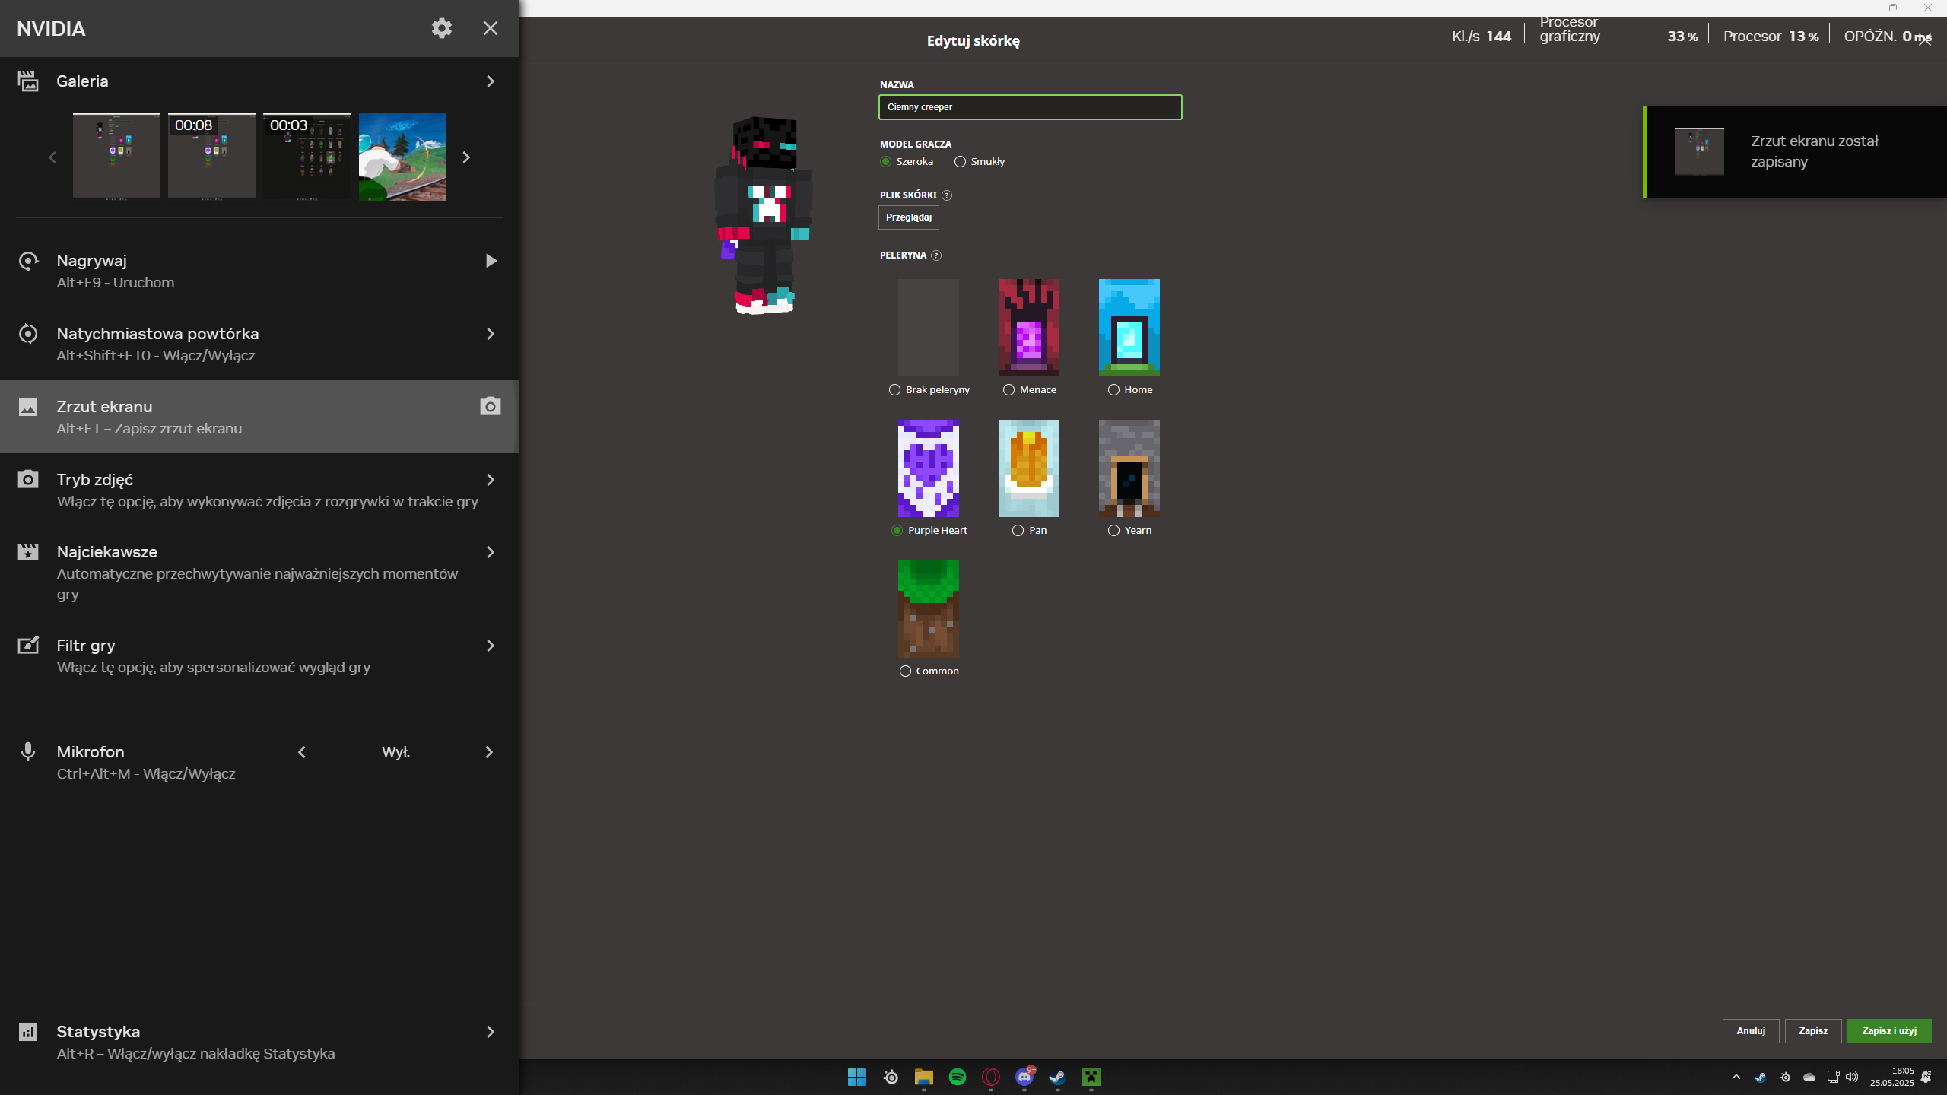Click the Galeria film icon
This screenshot has height=1095, width=1947.
coord(28,81)
